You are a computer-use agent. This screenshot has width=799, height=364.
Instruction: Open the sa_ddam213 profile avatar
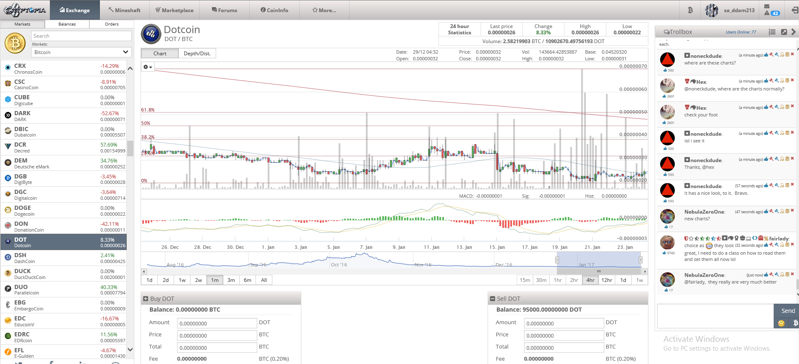pyautogui.click(x=712, y=10)
